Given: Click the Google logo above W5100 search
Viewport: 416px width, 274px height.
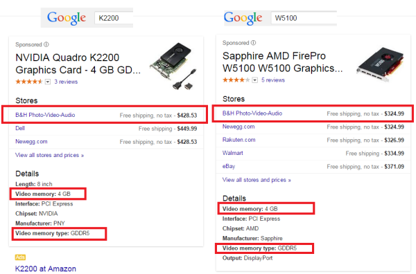Looking at the screenshot, I should click(243, 18).
